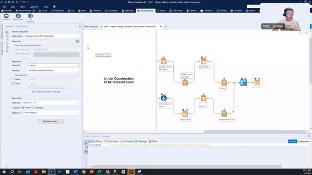Switch to the Preparation tool palette tab
This screenshot has height=175, width=312.
[x=58, y=11]
